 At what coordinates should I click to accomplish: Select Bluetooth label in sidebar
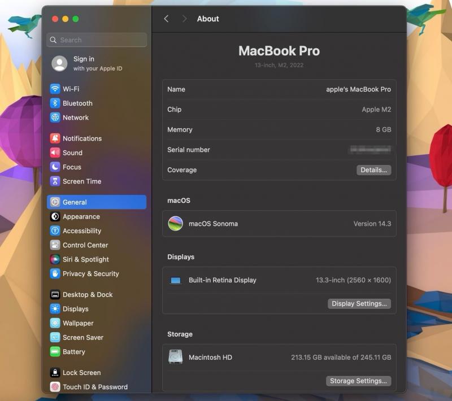point(77,103)
